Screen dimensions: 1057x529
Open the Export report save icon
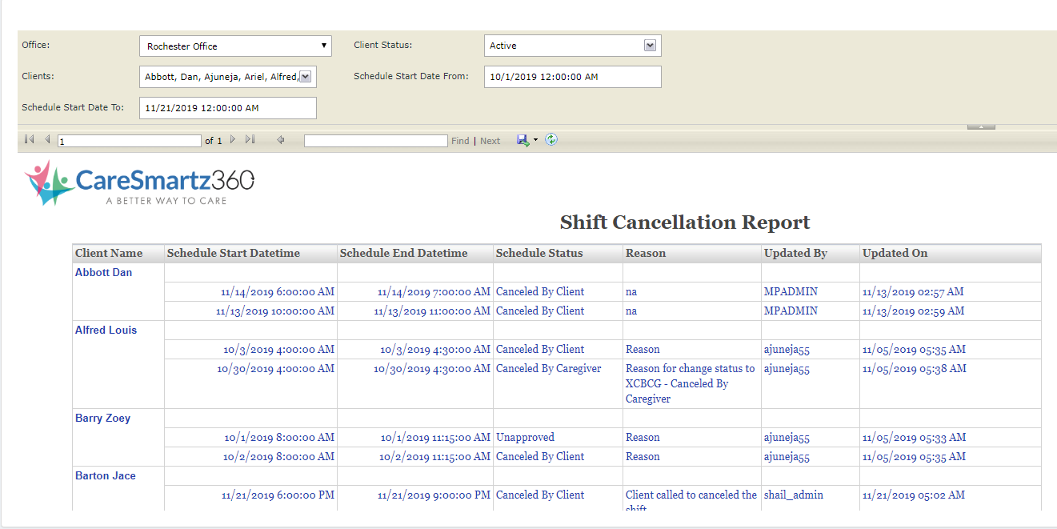coord(522,139)
